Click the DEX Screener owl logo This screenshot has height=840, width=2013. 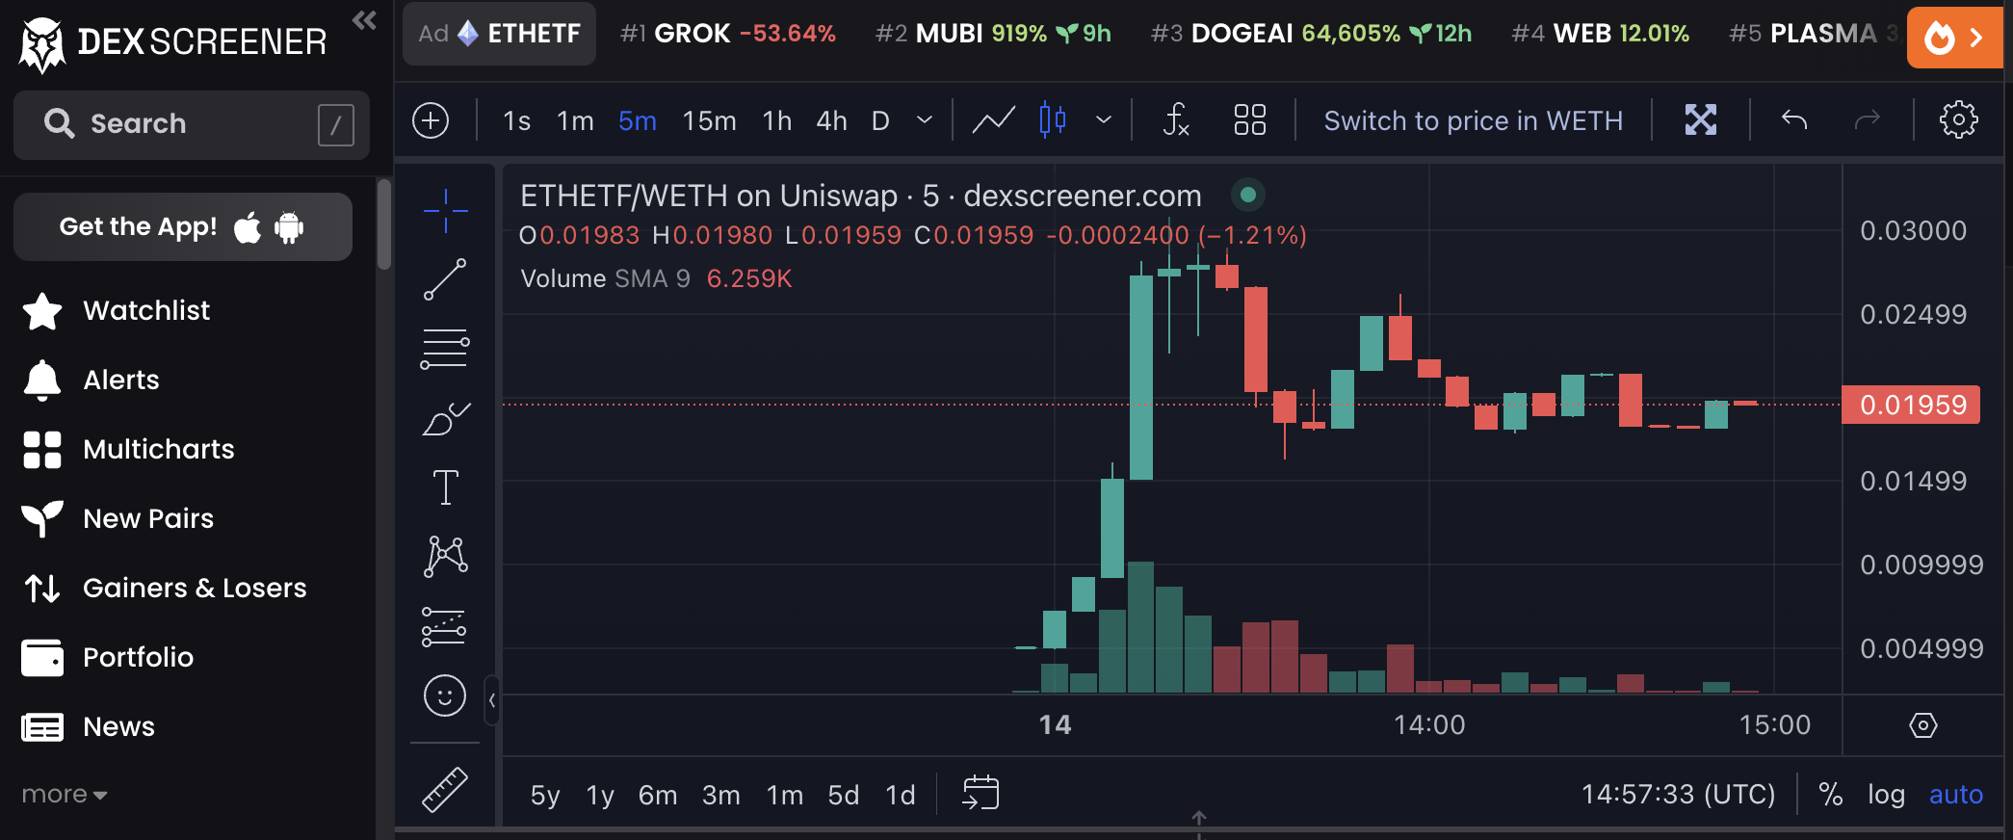42,43
